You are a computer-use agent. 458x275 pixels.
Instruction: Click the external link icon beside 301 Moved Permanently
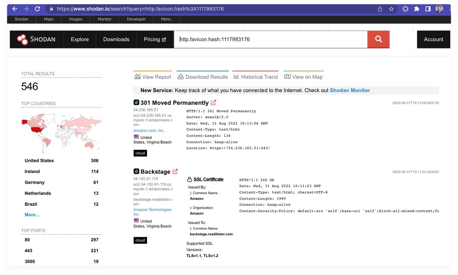214,102
